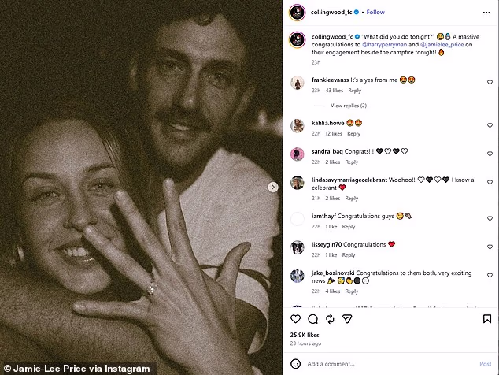Save the post with the bookmark icon
Viewport: 499px width, 375px height.
(489, 319)
